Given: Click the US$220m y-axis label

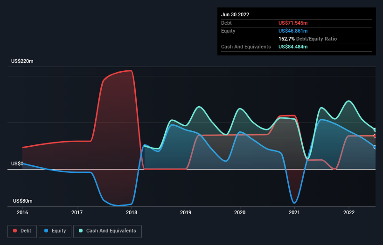Looking at the screenshot, I should coord(22,61).
